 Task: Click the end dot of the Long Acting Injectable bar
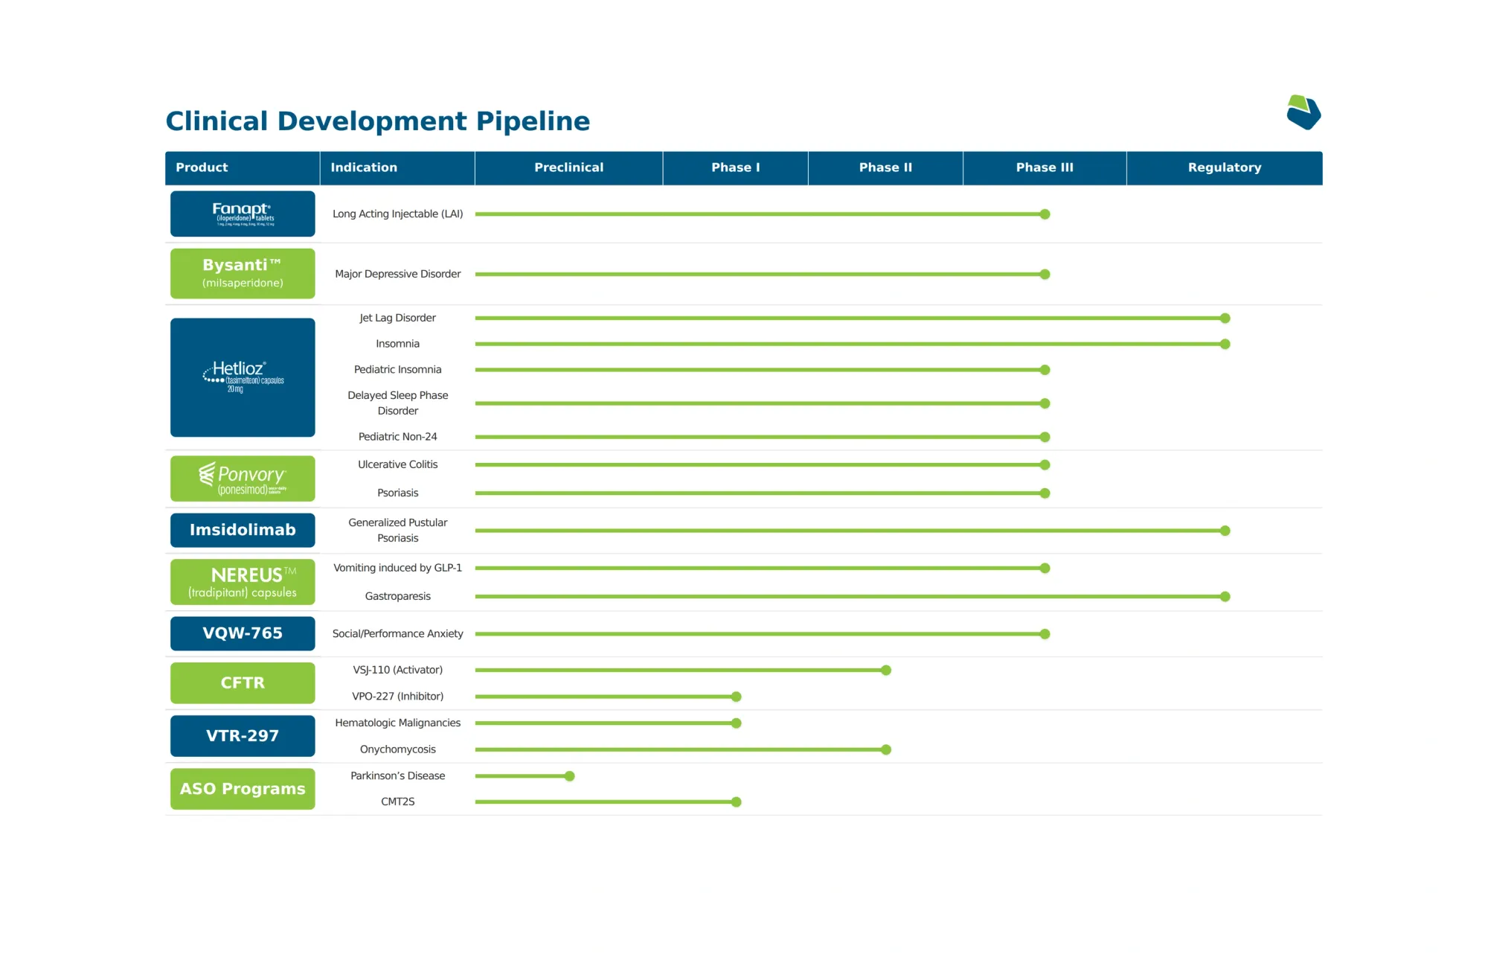(1045, 214)
